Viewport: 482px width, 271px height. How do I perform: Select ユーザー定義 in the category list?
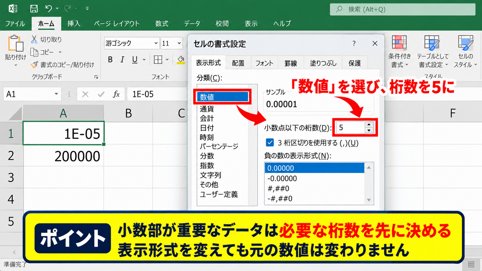click(219, 194)
